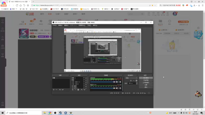Open the mixer panel popout corner icon
This screenshot has width=205, height=115.
123,75
